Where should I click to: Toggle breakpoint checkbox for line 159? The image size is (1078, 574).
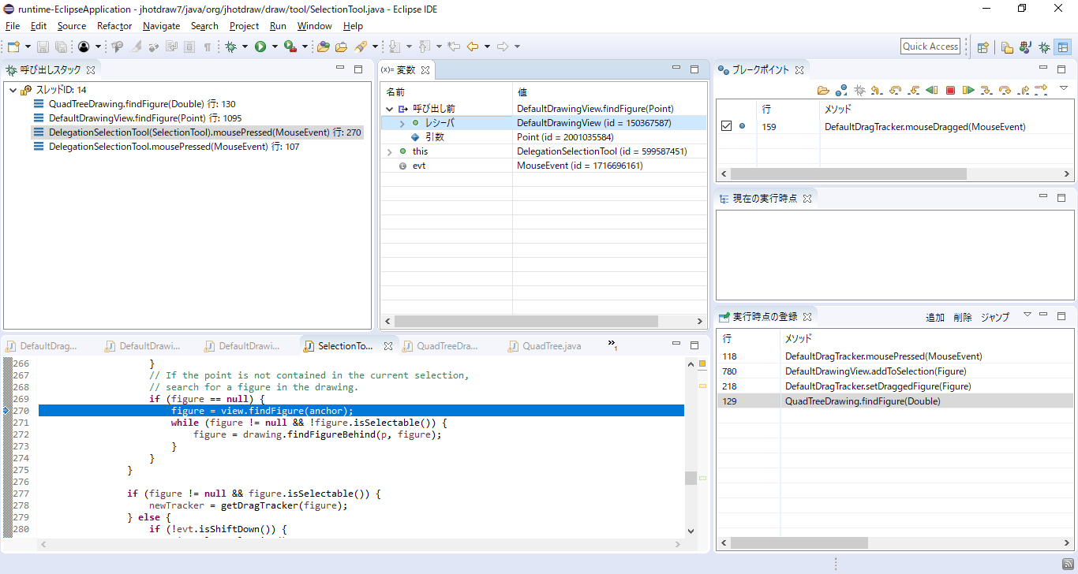click(727, 126)
